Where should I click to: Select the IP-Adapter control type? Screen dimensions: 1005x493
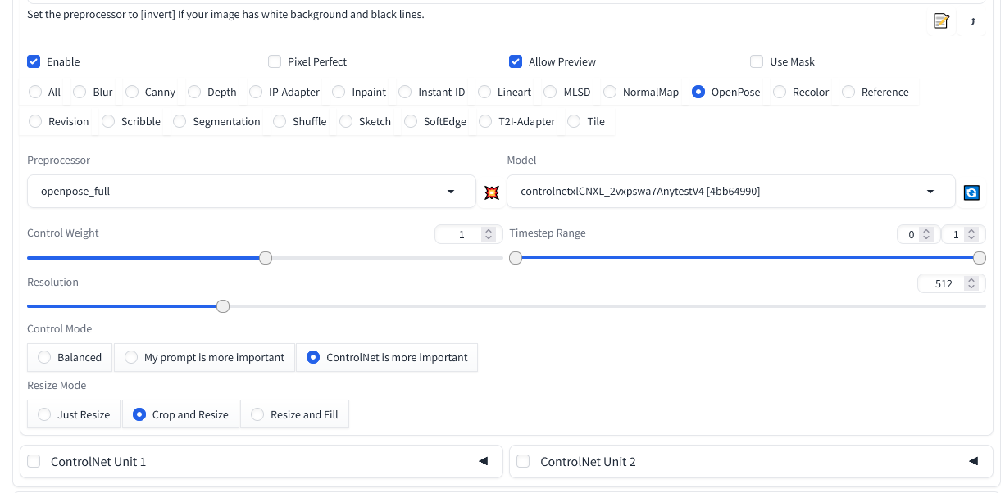pos(256,92)
